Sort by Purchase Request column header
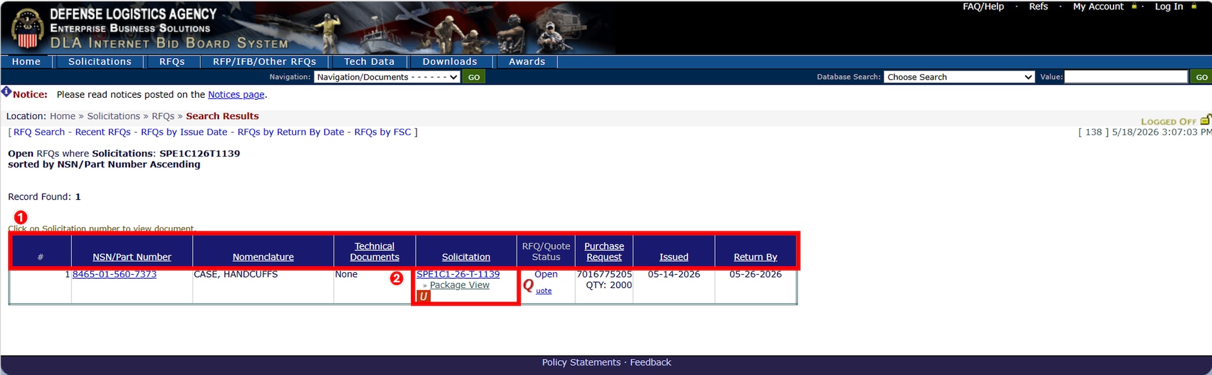The height and width of the screenshot is (375, 1212). click(604, 251)
